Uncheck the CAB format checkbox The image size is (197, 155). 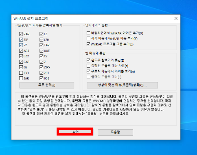click(21, 62)
